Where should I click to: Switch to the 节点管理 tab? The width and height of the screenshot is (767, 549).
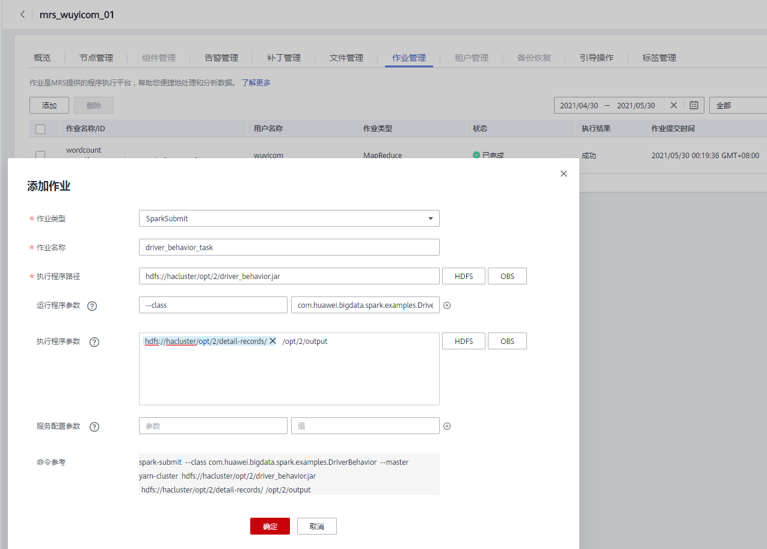[96, 58]
